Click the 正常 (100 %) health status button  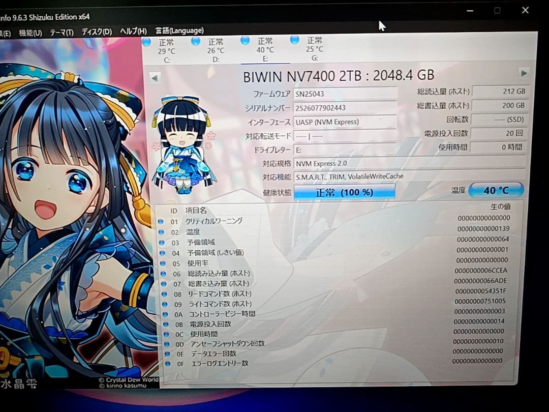(344, 192)
